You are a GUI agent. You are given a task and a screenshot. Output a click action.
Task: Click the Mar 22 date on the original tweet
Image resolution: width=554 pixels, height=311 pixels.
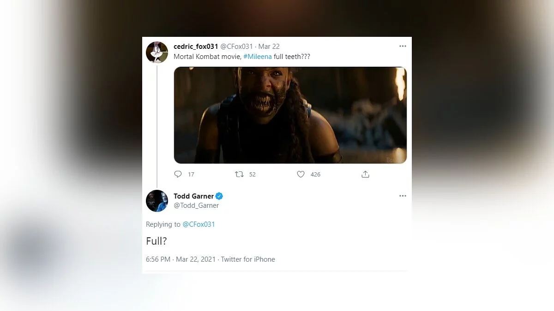[269, 47]
